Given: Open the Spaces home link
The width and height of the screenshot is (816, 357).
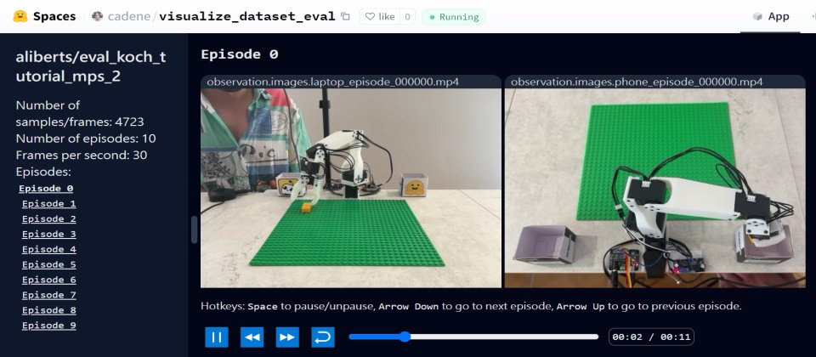Looking at the screenshot, I should (x=54, y=16).
